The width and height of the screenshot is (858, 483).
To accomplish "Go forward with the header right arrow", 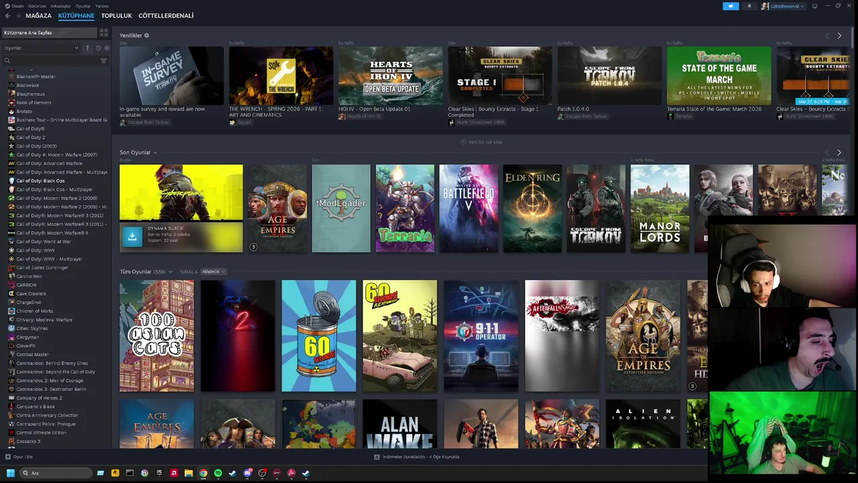I will pyautogui.click(x=17, y=15).
